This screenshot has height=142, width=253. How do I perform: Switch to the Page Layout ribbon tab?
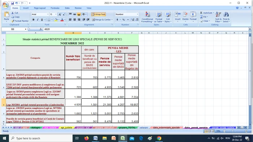pyautogui.click(x=40, y=8)
